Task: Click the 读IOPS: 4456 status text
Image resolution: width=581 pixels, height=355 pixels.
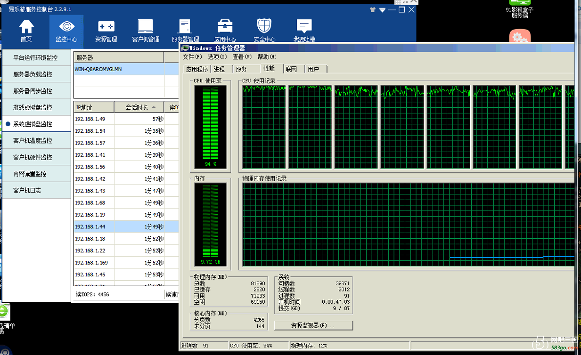Action: pos(92,295)
